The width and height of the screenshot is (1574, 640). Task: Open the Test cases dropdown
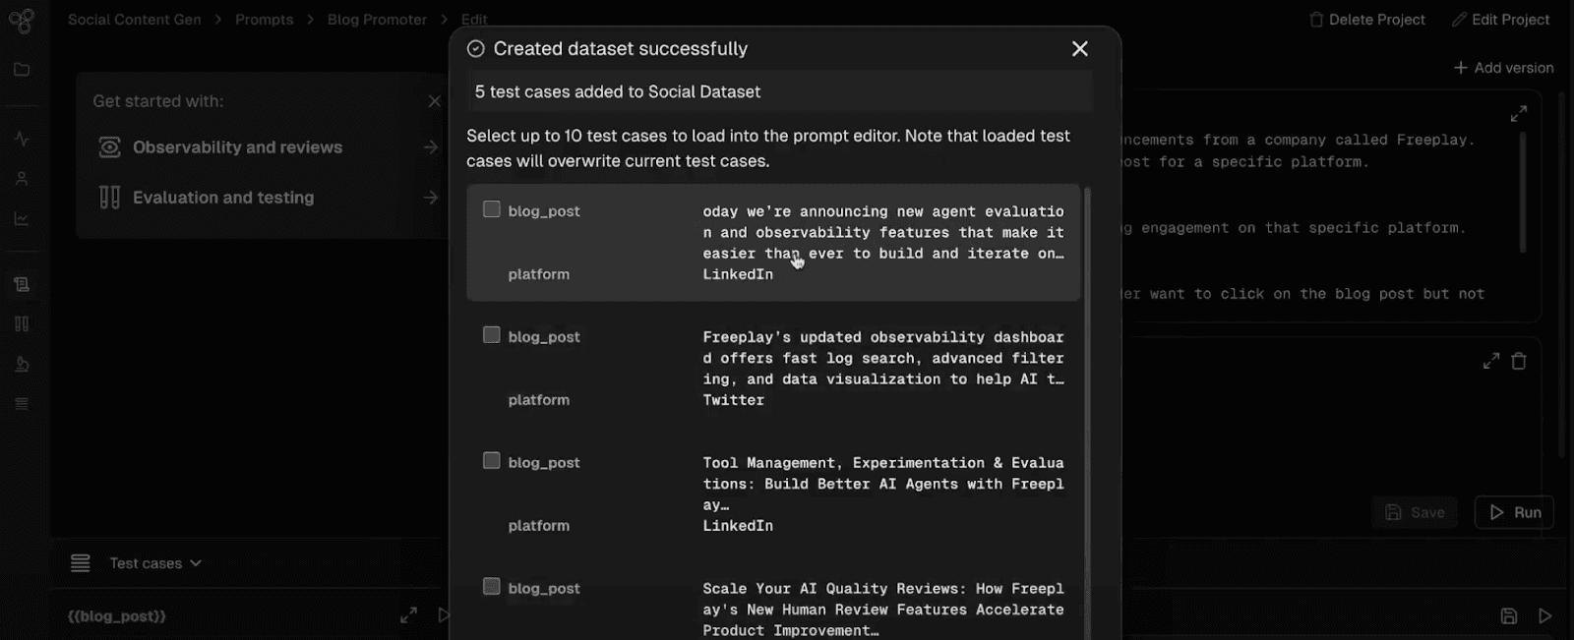155,563
